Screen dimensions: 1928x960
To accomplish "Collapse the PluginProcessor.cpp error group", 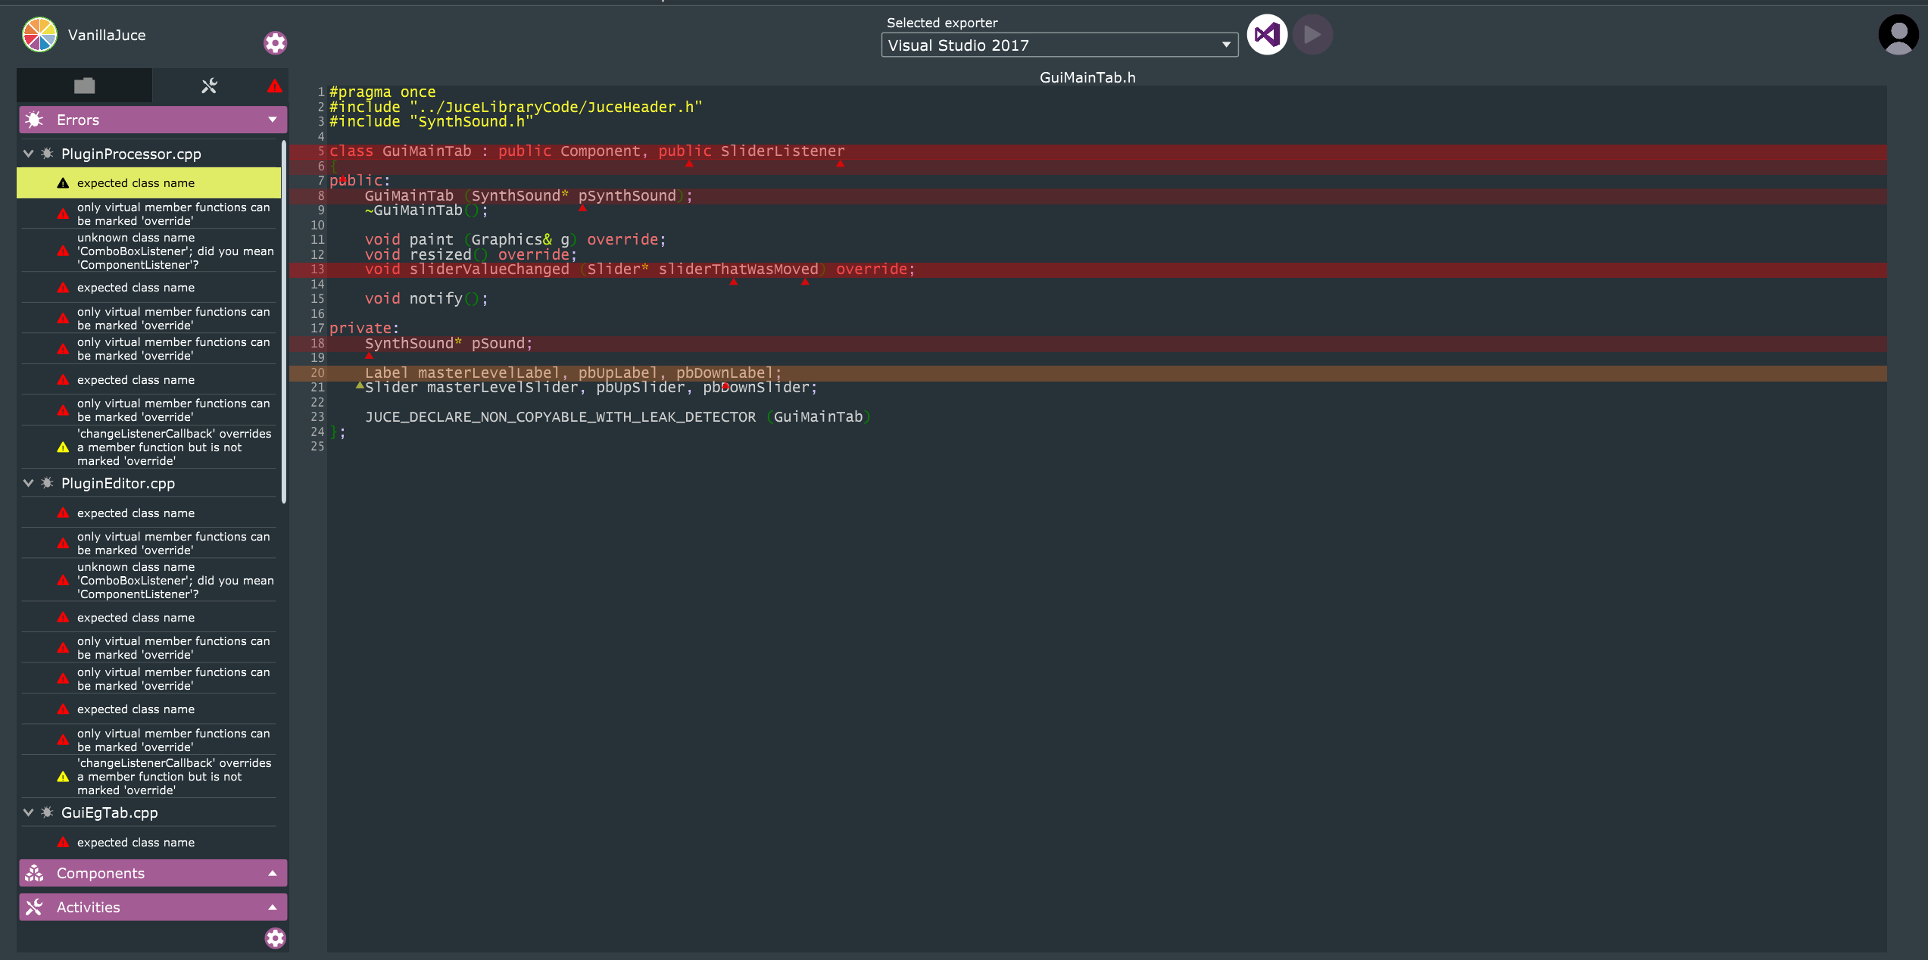I will pos(29,154).
